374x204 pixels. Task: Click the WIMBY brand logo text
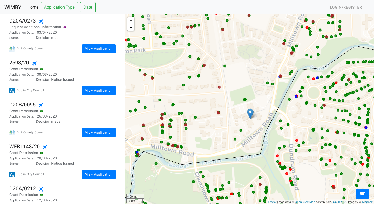tap(13, 7)
